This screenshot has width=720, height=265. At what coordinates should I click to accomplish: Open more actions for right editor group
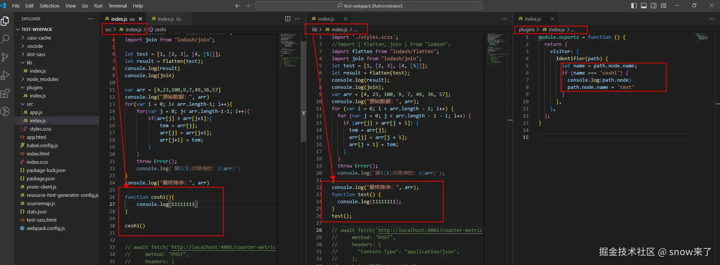tap(712, 19)
